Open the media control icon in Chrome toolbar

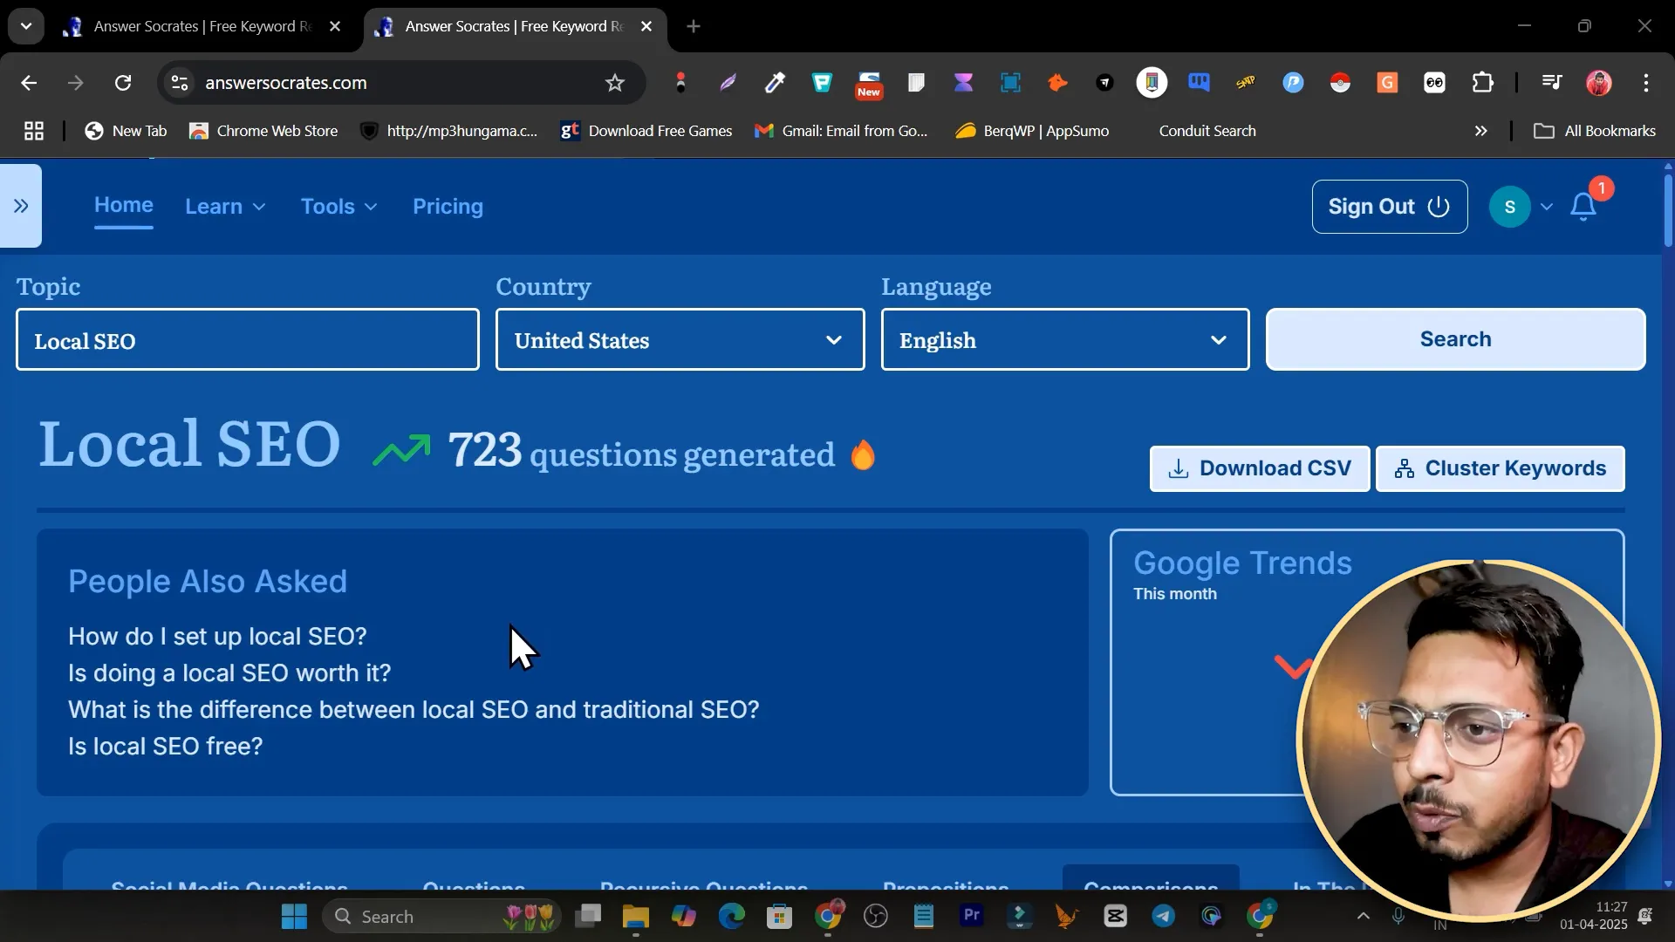(1551, 83)
